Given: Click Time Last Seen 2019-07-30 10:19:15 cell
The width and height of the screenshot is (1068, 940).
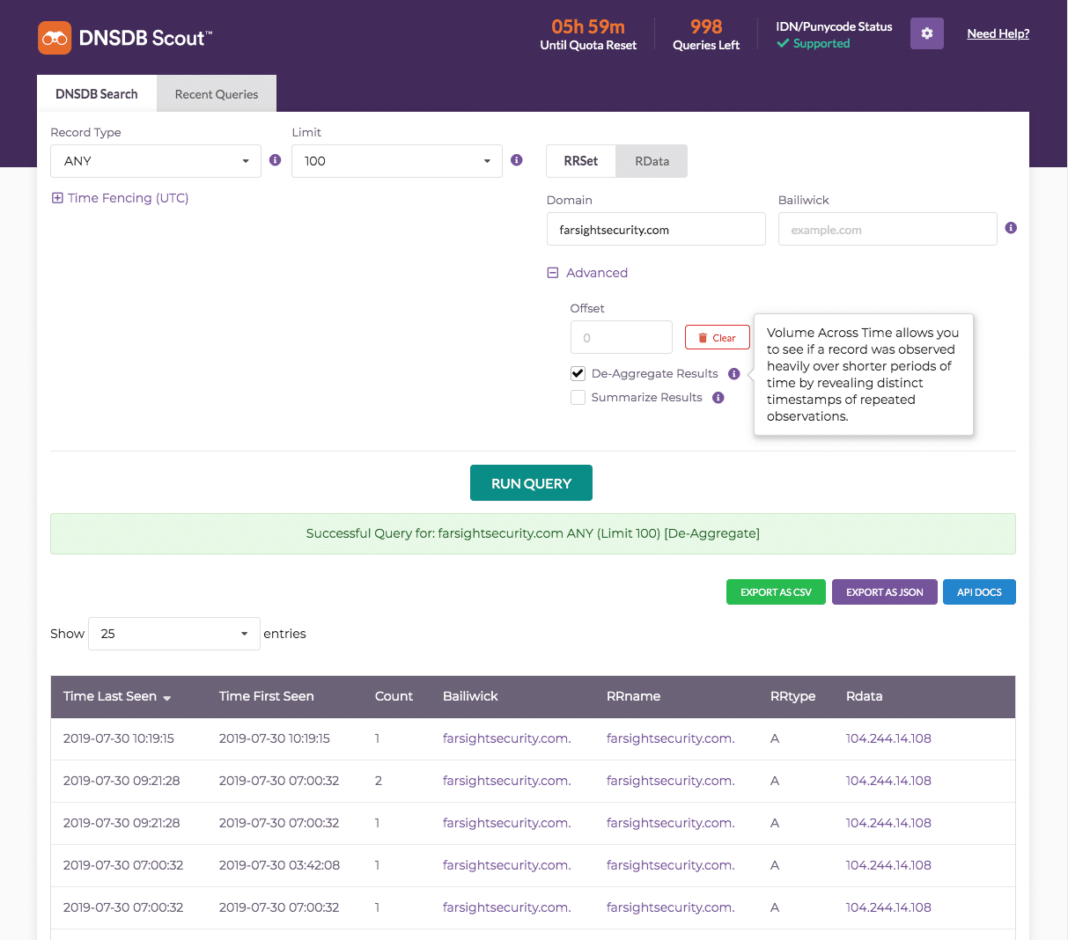Looking at the screenshot, I should 119,738.
